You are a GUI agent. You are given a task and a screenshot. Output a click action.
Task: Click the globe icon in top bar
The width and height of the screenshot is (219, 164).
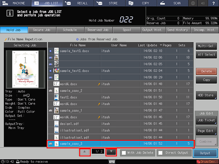click(x=193, y=3)
